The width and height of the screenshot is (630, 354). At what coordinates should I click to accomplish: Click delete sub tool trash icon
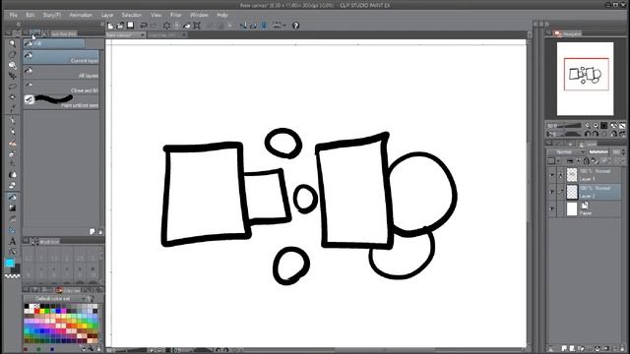coord(100,232)
